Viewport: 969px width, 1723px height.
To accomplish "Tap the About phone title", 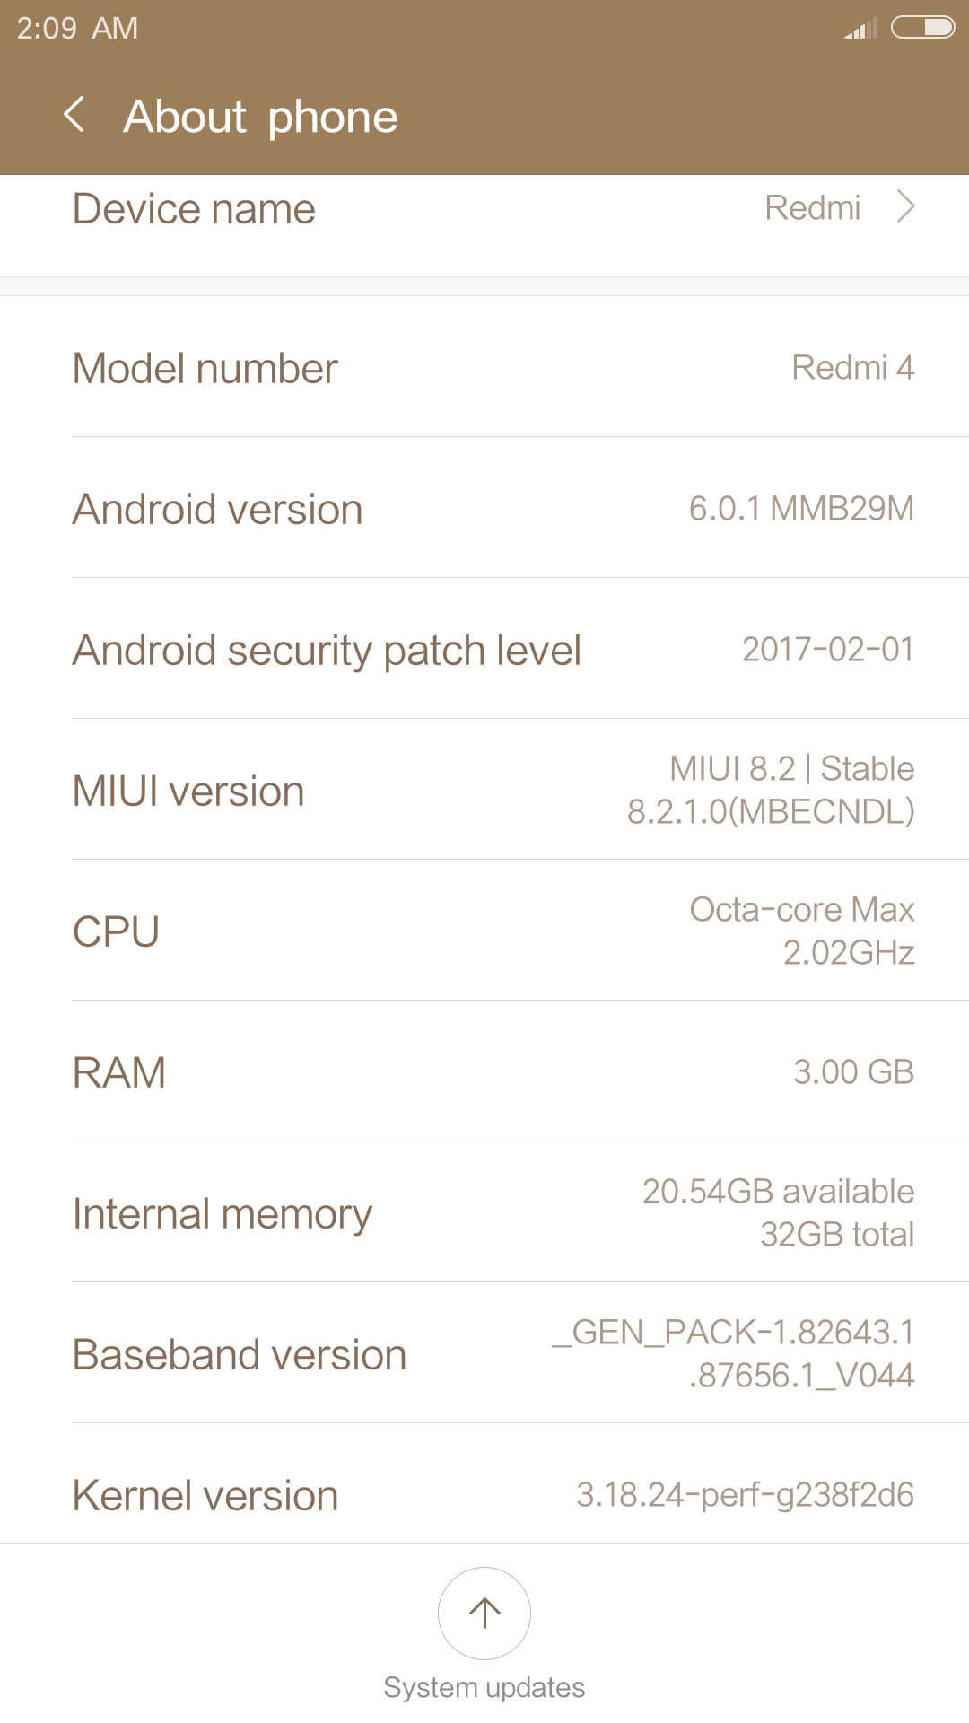I will coord(260,117).
